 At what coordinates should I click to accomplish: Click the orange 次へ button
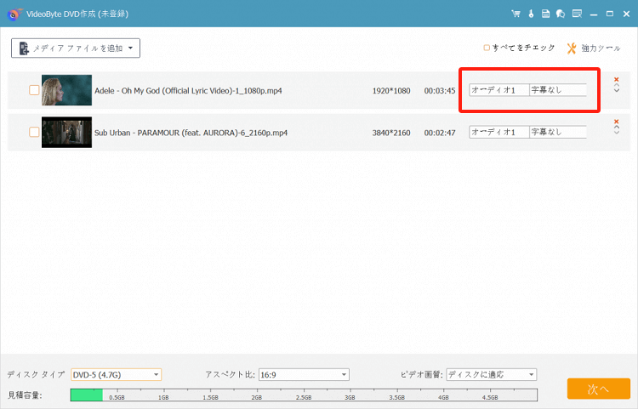pos(598,389)
